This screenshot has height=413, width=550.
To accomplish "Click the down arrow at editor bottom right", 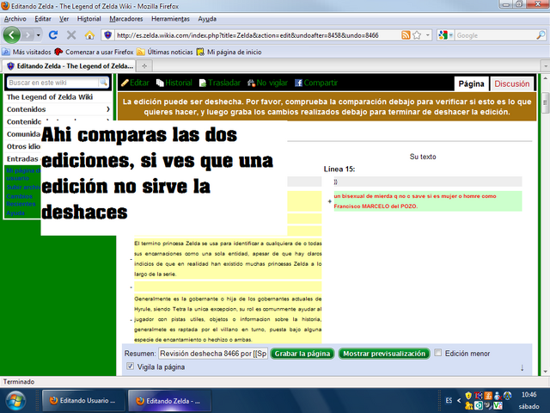I will [x=522, y=367].
